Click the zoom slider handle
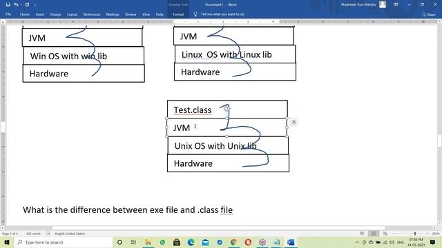Viewport: 442px width, 248px height. pyautogui.click(x=415, y=234)
